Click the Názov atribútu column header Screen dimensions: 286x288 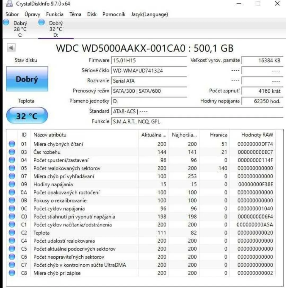tap(50, 135)
